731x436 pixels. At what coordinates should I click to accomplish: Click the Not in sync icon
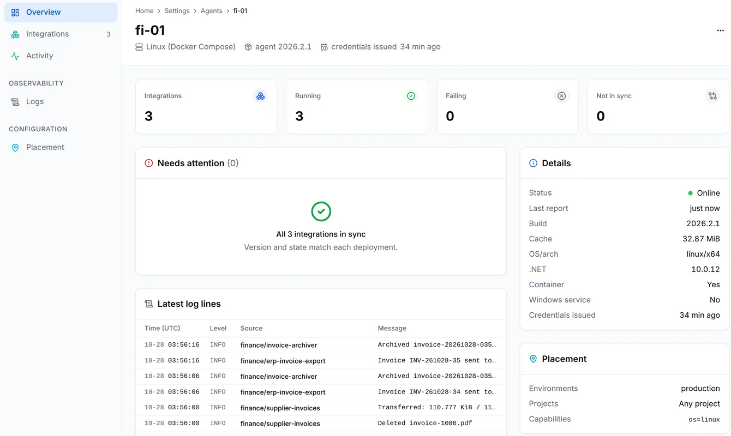(712, 96)
